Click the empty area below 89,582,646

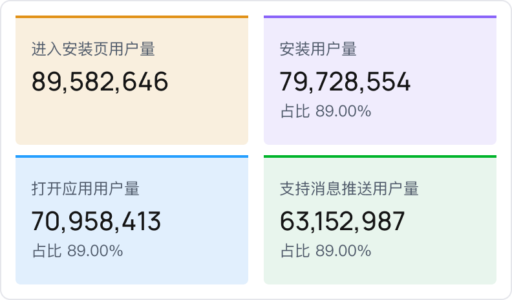tap(100, 120)
